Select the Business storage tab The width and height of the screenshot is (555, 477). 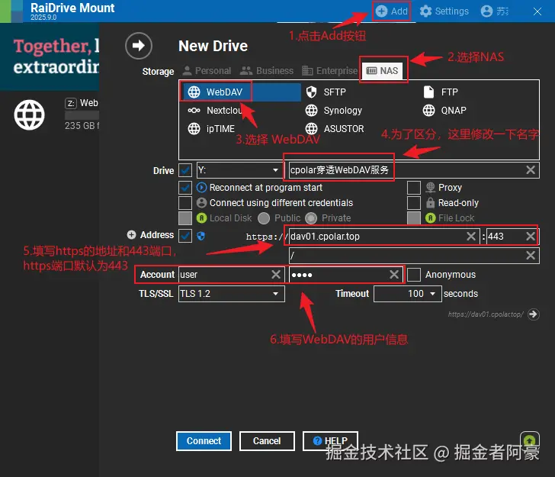tap(267, 71)
